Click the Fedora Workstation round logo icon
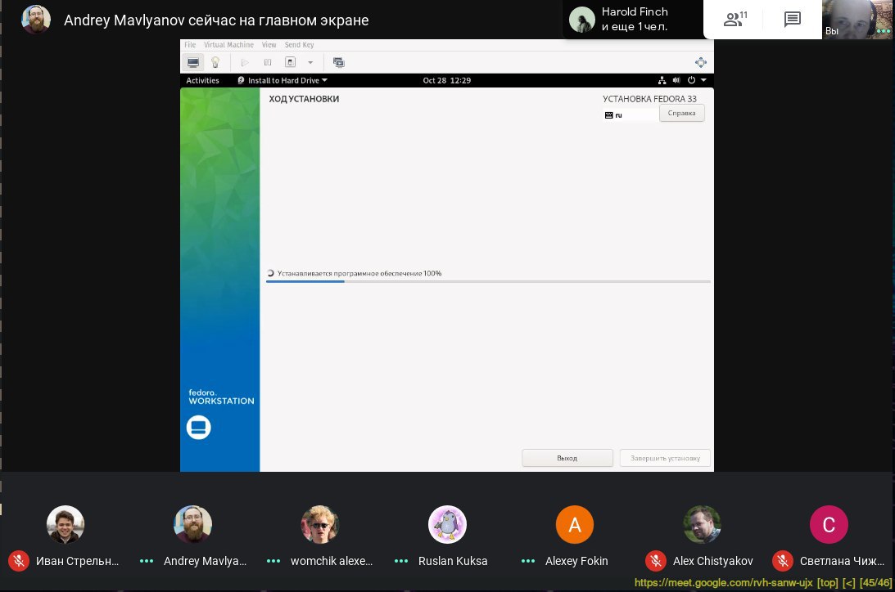Screen dimensions: 895x592 [199, 428]
